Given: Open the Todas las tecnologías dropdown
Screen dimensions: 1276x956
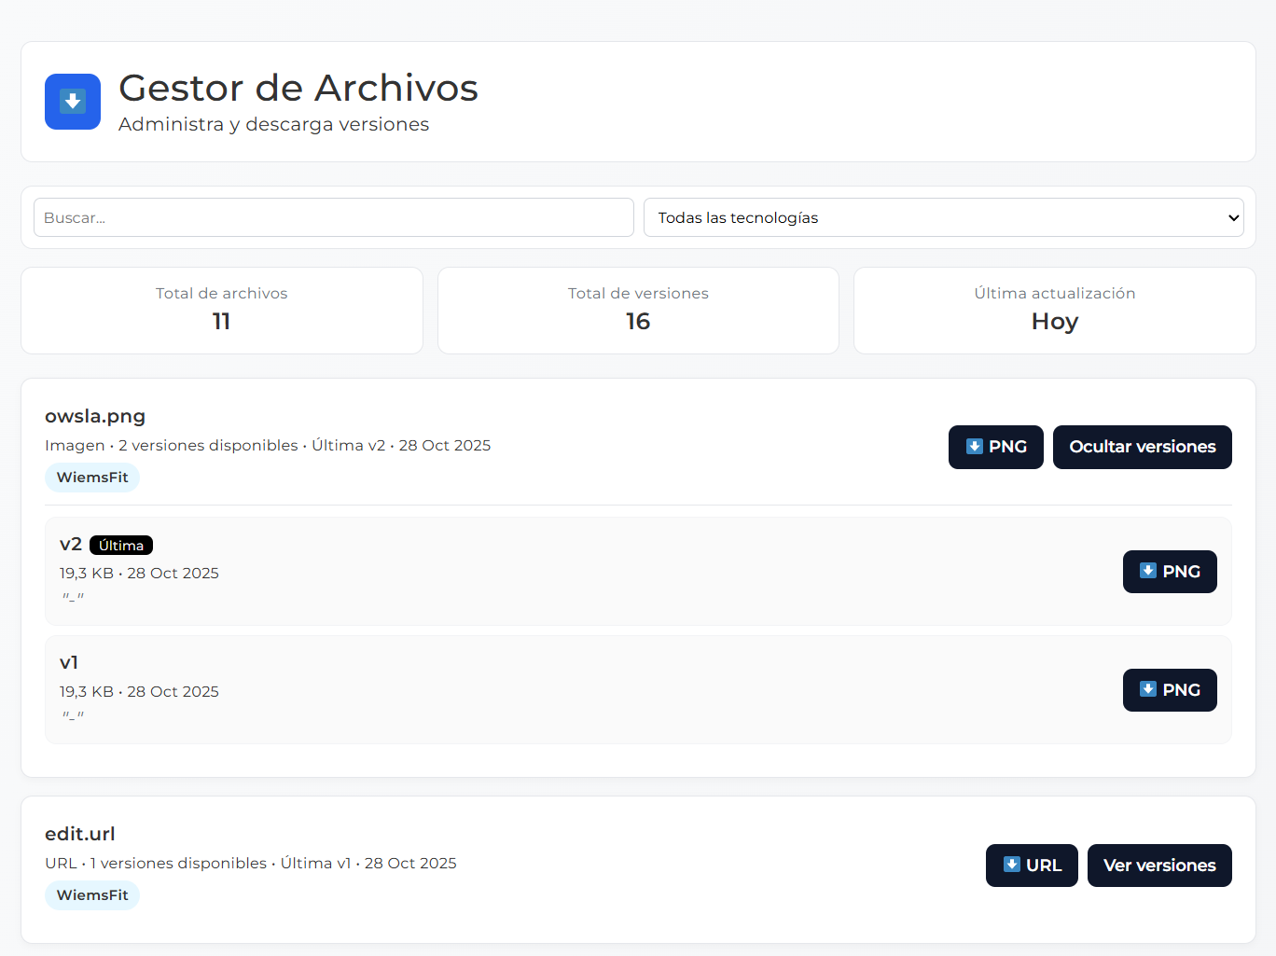Looking at the screenshot, I should click(x=943, y=217).
